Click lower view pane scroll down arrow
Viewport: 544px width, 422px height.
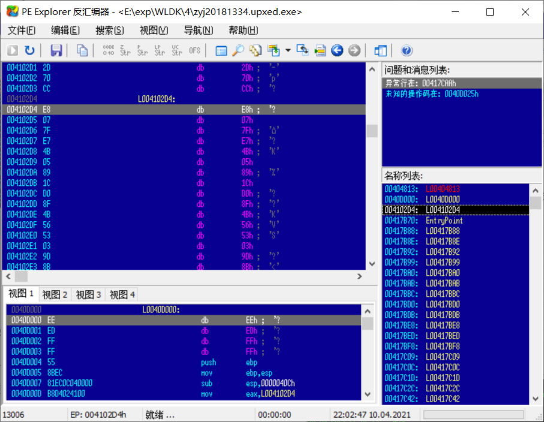368,394
